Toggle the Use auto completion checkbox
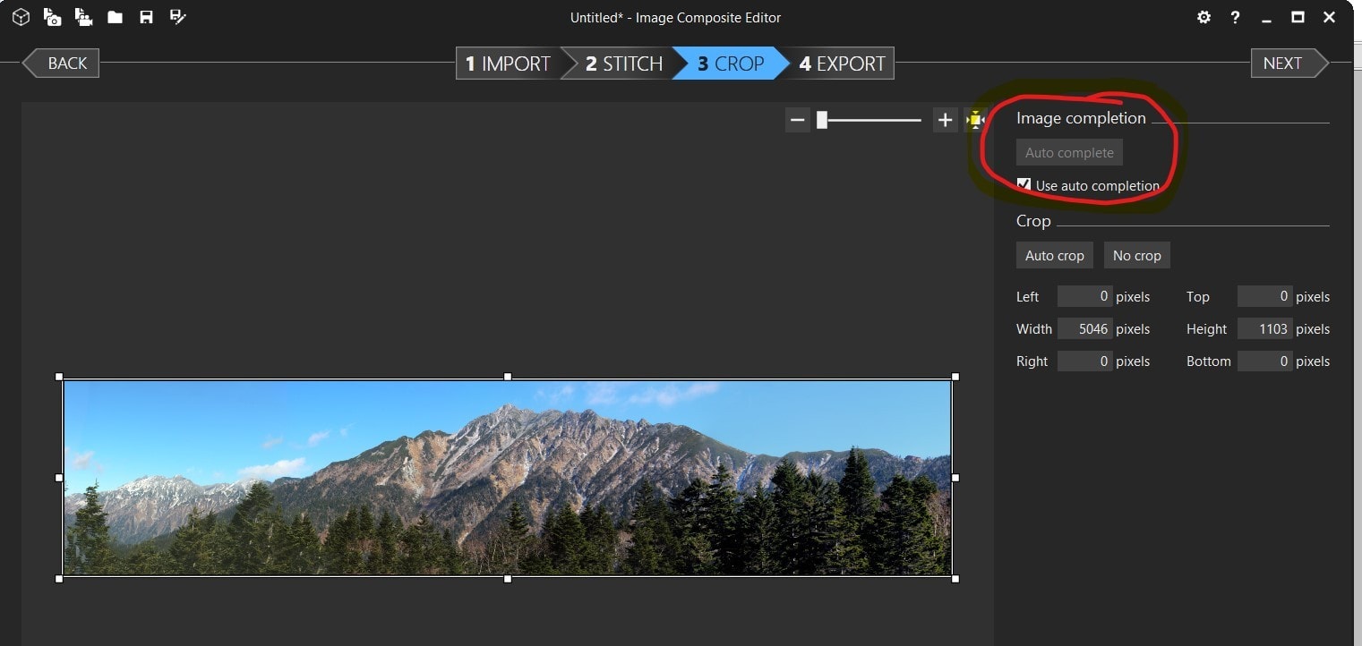 coord(1024,184)
